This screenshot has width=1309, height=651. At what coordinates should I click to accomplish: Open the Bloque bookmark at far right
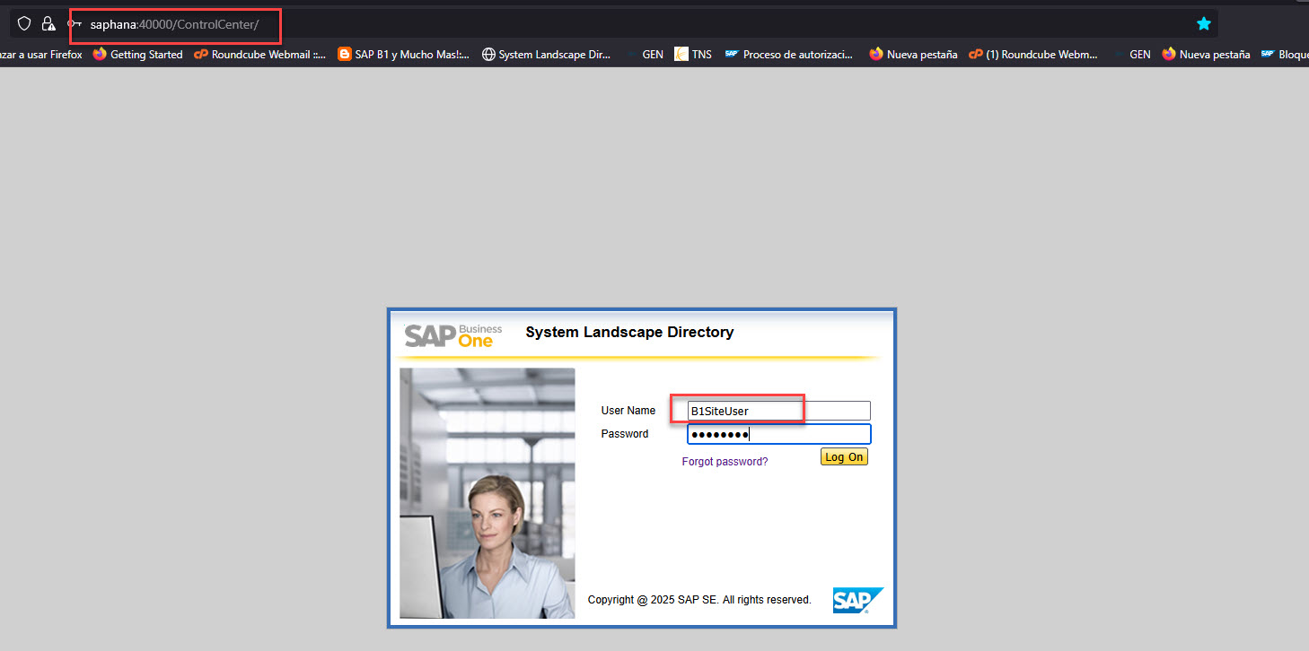(1286, 55)
